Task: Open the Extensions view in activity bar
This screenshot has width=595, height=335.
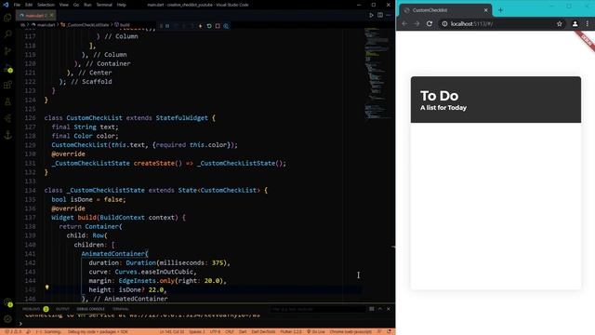Action: point(7,85)
